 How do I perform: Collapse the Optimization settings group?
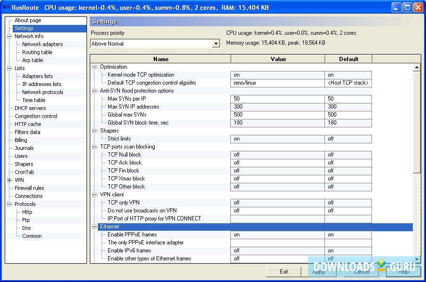(95, 67)
